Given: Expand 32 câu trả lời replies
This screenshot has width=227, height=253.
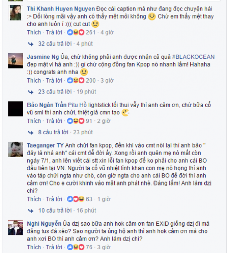Looking at the screenshot, I should coord(55,44).
